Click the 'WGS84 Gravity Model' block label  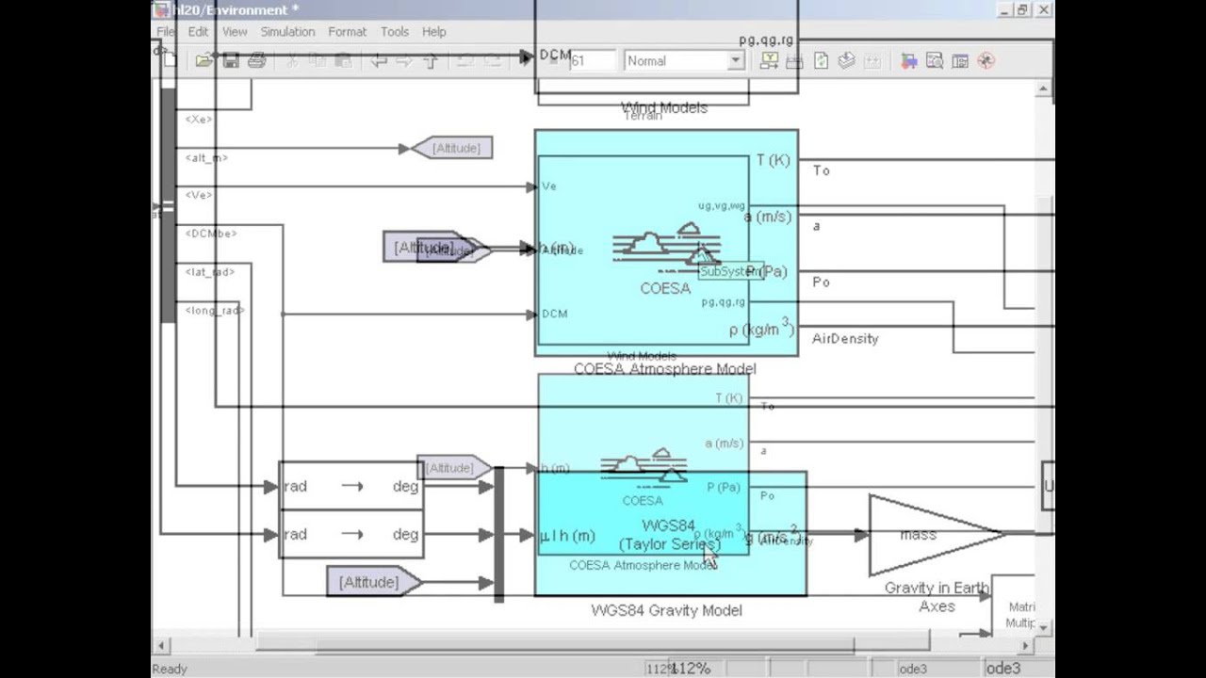click(666, 610)
